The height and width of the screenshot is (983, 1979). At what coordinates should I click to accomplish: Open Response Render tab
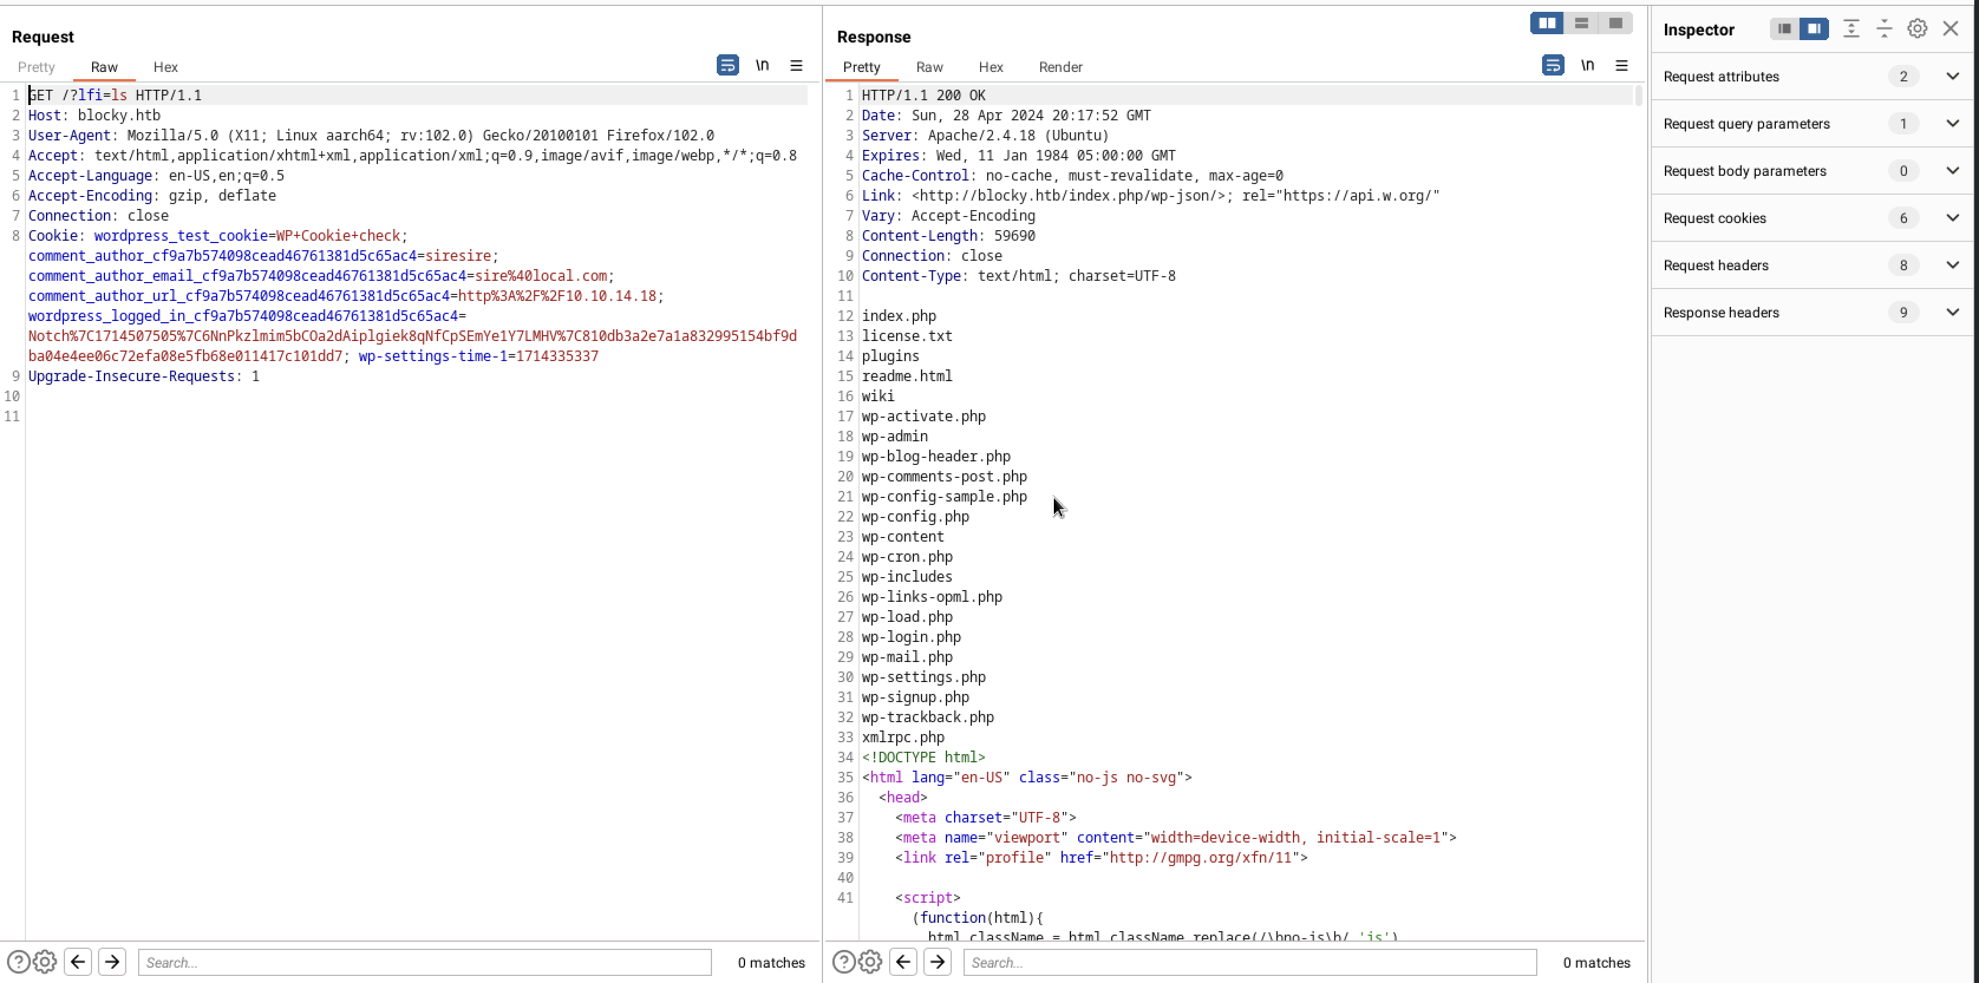(x=1060, y=67)
